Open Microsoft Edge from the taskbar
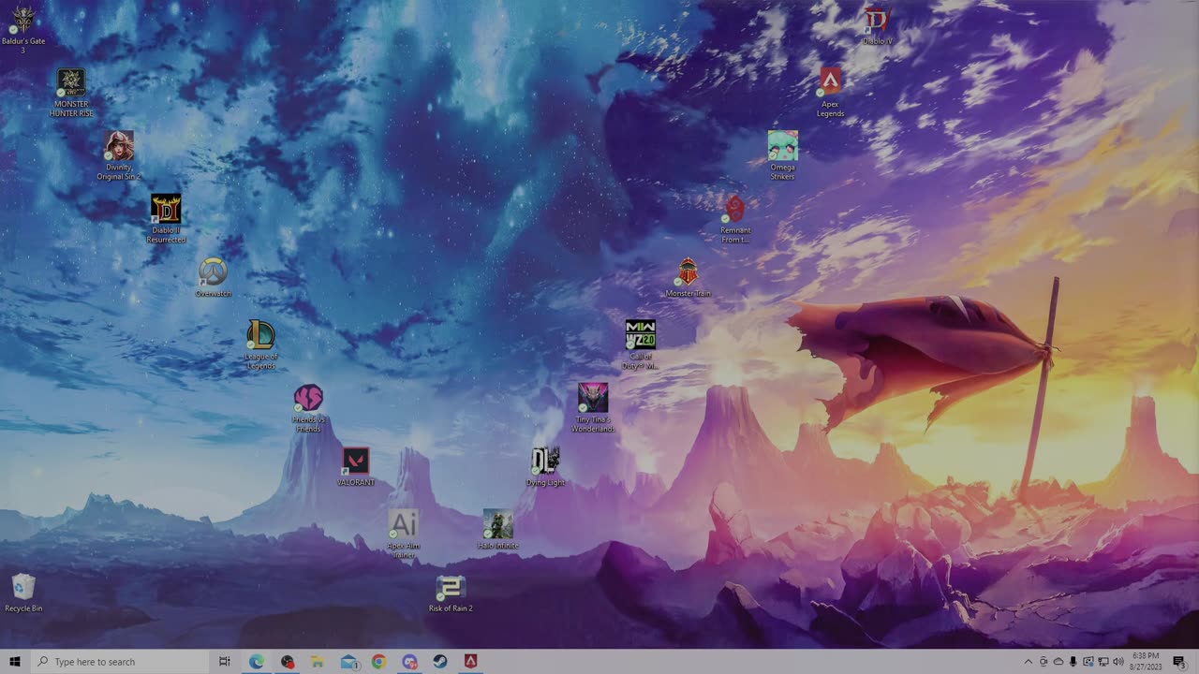 256,662
